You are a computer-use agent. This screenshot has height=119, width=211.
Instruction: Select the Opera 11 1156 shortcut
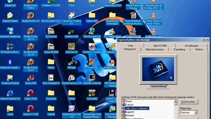tap(31, 110)
